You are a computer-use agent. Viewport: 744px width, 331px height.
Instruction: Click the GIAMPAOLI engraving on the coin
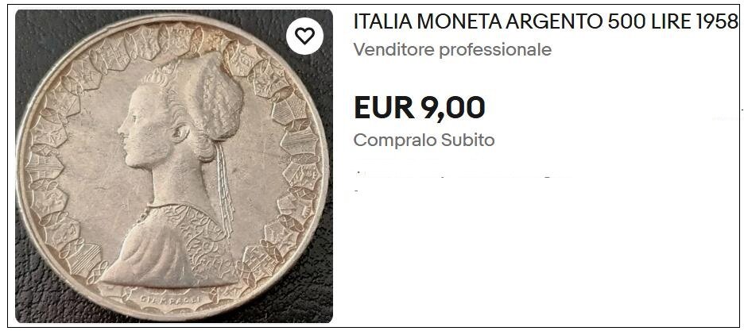(171, 300)
